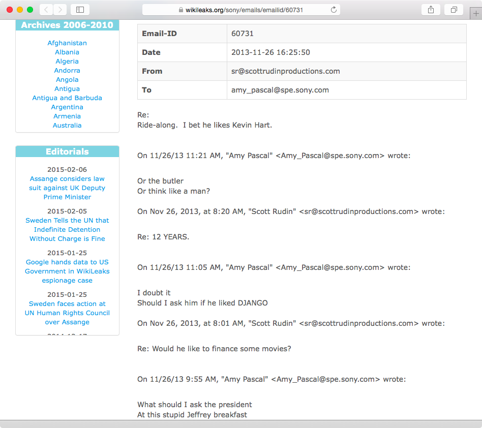Zoom the window with the green button

[30, 10]
